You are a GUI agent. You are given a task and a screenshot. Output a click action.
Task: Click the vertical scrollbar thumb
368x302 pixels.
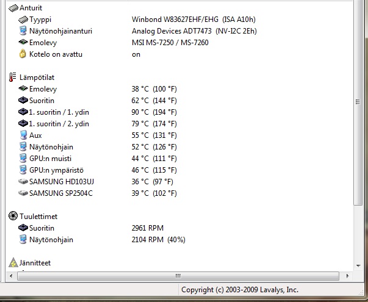tap(358, 101)
